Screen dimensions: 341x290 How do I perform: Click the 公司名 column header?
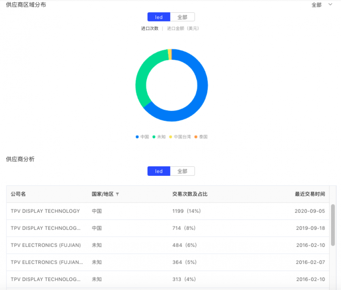pyautogui.click(x=18, y=194)
